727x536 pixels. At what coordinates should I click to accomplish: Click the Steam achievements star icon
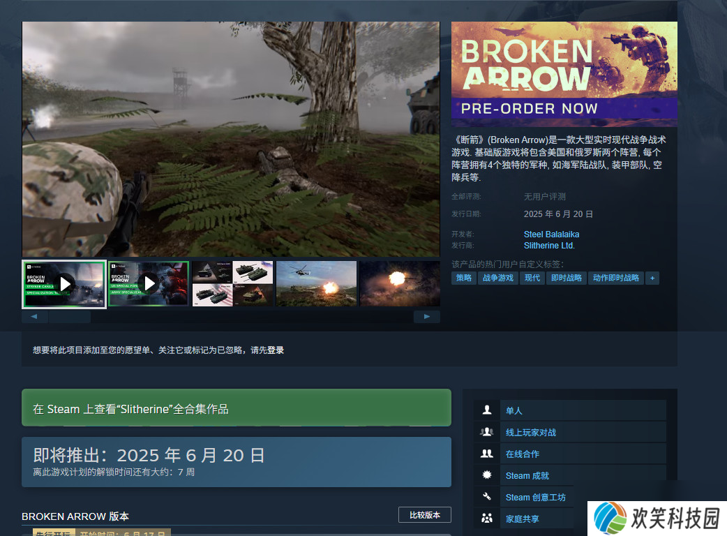(x=487, y=475)
